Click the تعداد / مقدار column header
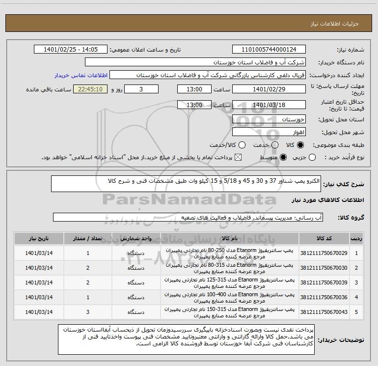This screenshot has width=378, height=366. (88, 238)
